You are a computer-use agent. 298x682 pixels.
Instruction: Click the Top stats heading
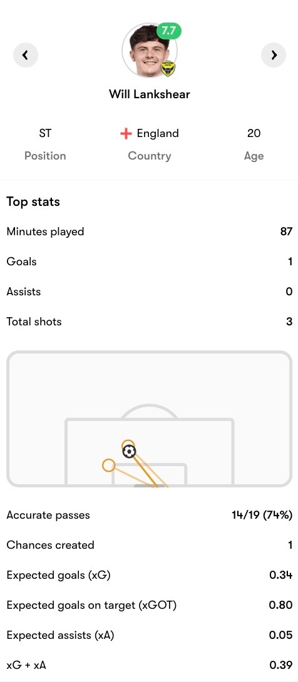(x=33, y=202)
